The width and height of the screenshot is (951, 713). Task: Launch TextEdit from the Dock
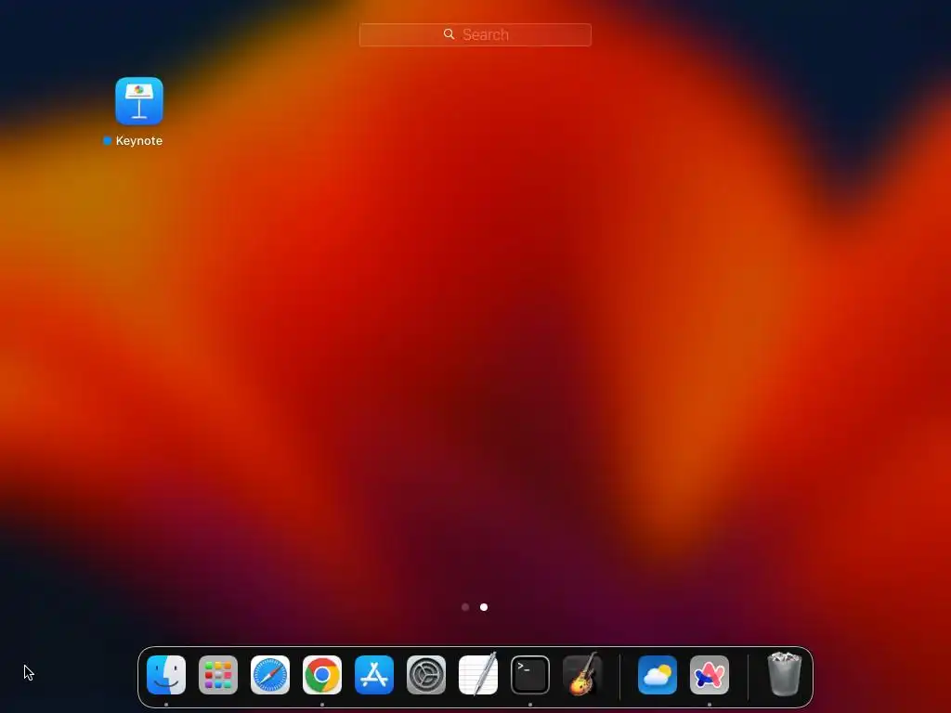coord(478,674)
